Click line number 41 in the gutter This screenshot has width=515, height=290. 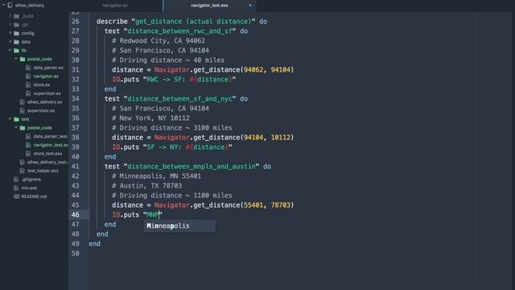tap(75, 167)
